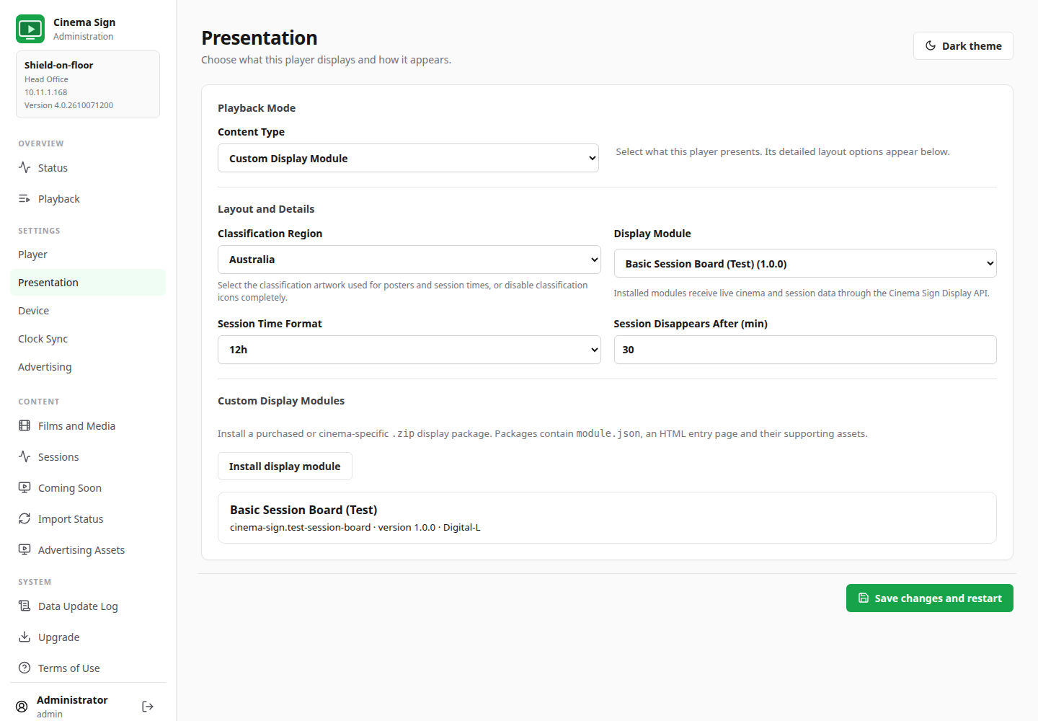Image resolution: width=1038 pixels, height=721 pixels.
Task: Open Advertising settings
Action: 88,367
